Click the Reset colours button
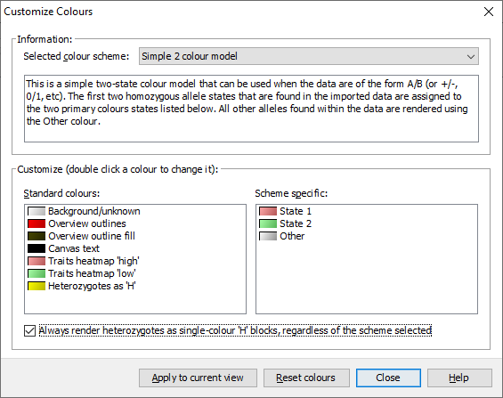503x398 pixels. click(306, 378)
